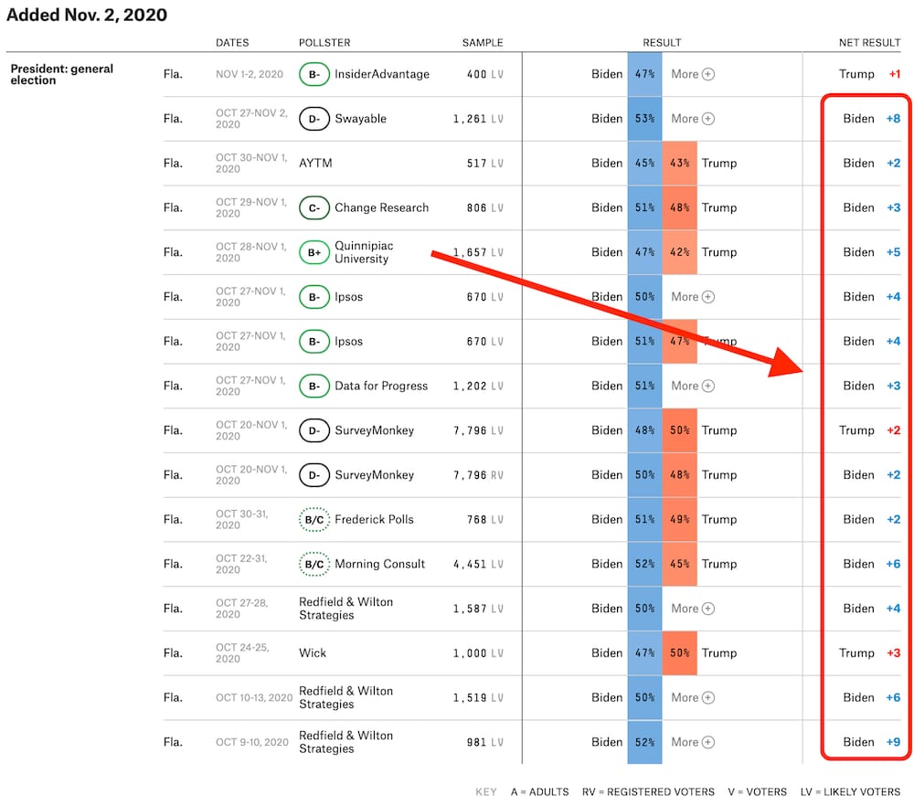Click the orange 42% Trump bar for Quinnipiac
Screen dimensions: 914x806
click(680, 252)
